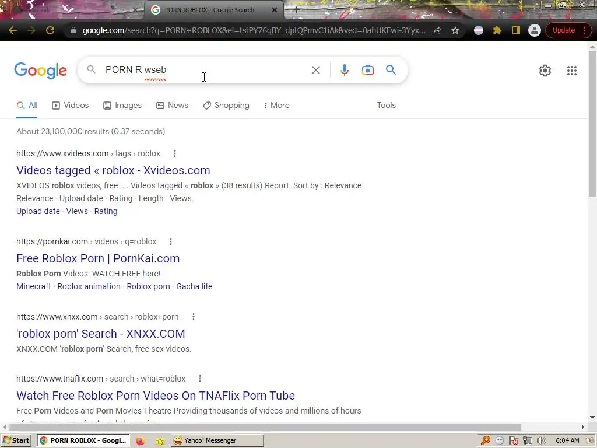Open the more options dots beside the tnaflix.com URL

[x=200, y=379]
